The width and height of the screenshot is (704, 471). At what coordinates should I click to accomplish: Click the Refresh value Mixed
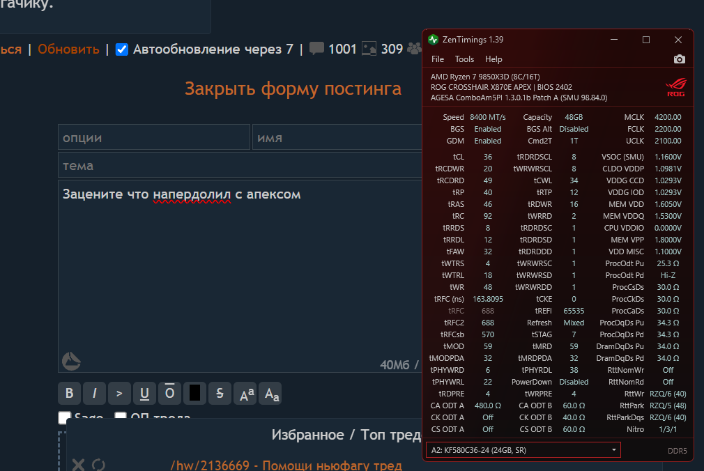pos(574,323)
